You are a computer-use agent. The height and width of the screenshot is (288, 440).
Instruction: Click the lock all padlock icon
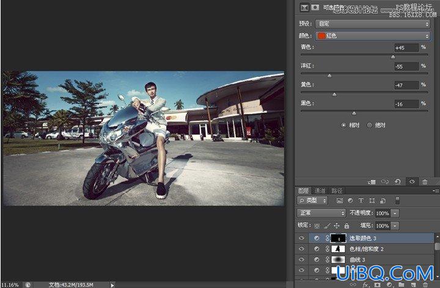coord(347,226)
